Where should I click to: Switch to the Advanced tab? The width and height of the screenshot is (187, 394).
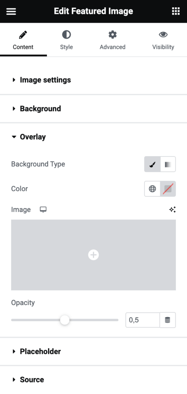tap(113, 40)
